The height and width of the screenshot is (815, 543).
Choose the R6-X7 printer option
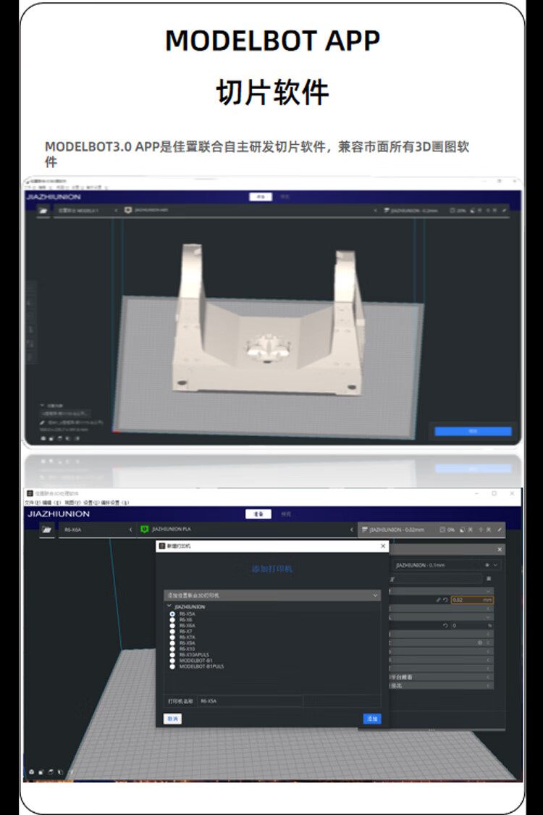[172, 631]
